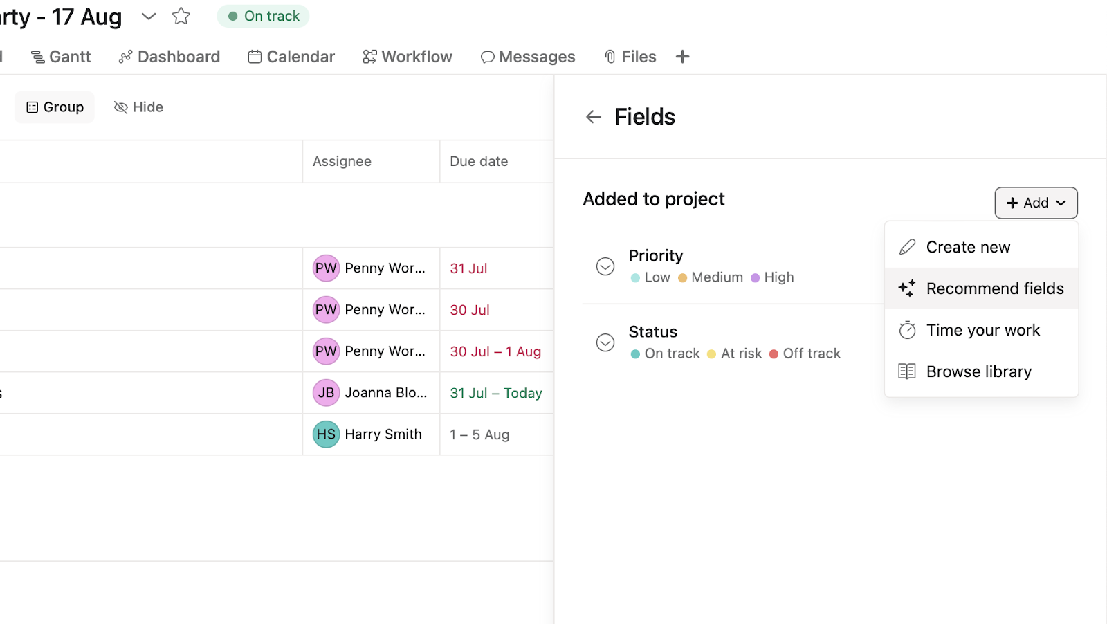Click the Create new pencil icon
1107x624 pixels.
(x=907, y=247)
